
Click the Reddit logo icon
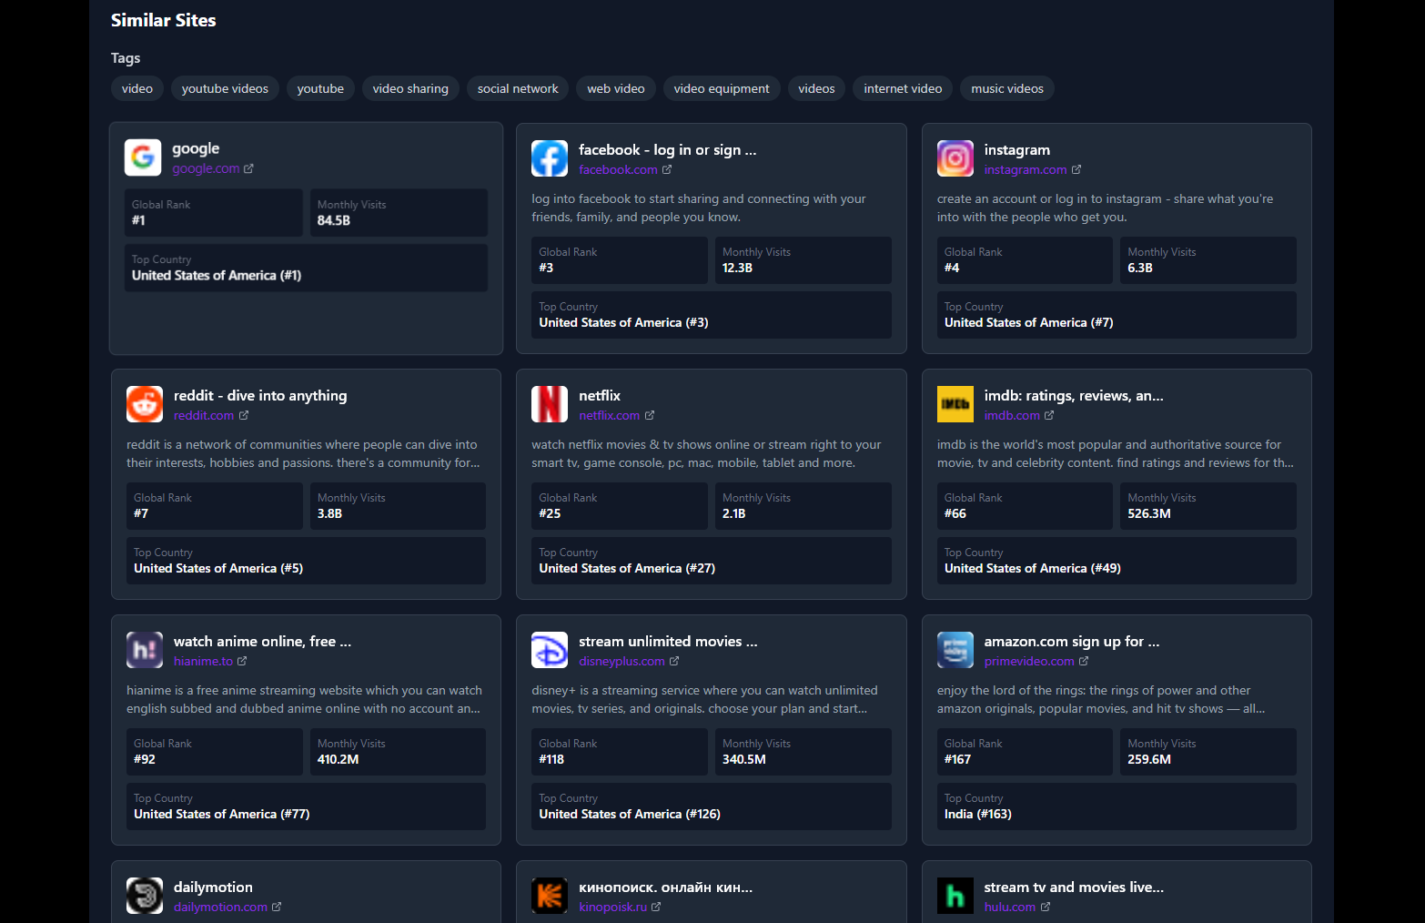145,404
